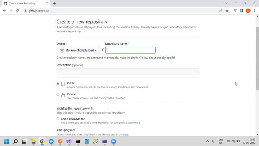This screenshot has width=259, height=146.
Task: Bookmark this page with star icon
Action: coord(227,11)
